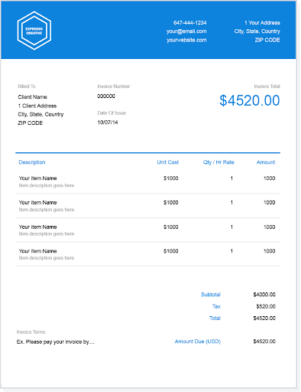This screenshot has height=392, width=301.
Task: Click the 'Date Of Issue' label
Action: pos(112,113)
